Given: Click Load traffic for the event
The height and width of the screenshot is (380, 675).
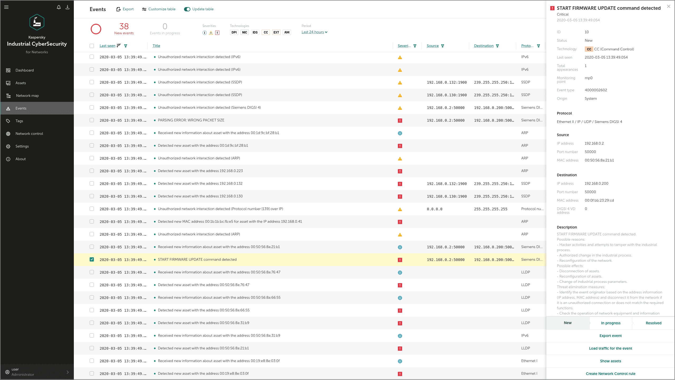Looking at the screenshot, I should 611,348.
